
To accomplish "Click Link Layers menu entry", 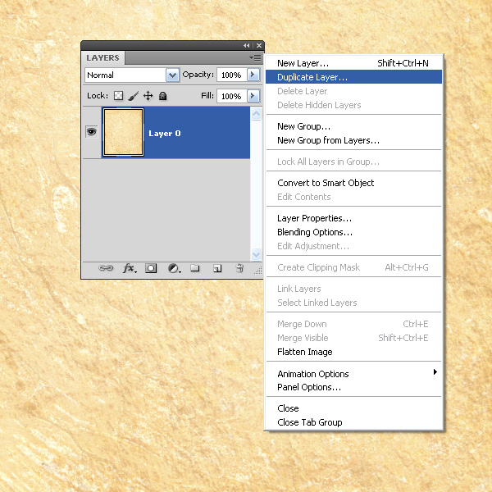I will pyautogui.click(x=353, y=289).
